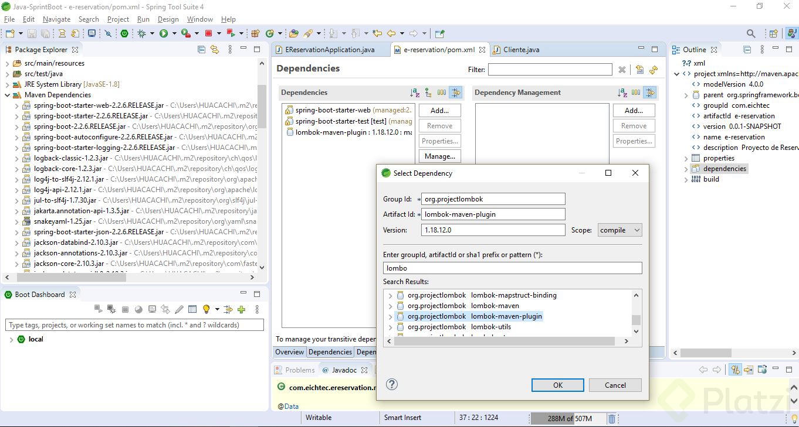Open Package Explorer View Menu dots

229,50
